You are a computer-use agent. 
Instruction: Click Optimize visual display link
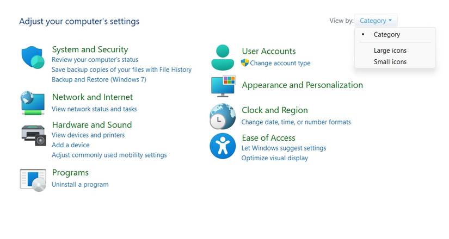tap(274, 158)
